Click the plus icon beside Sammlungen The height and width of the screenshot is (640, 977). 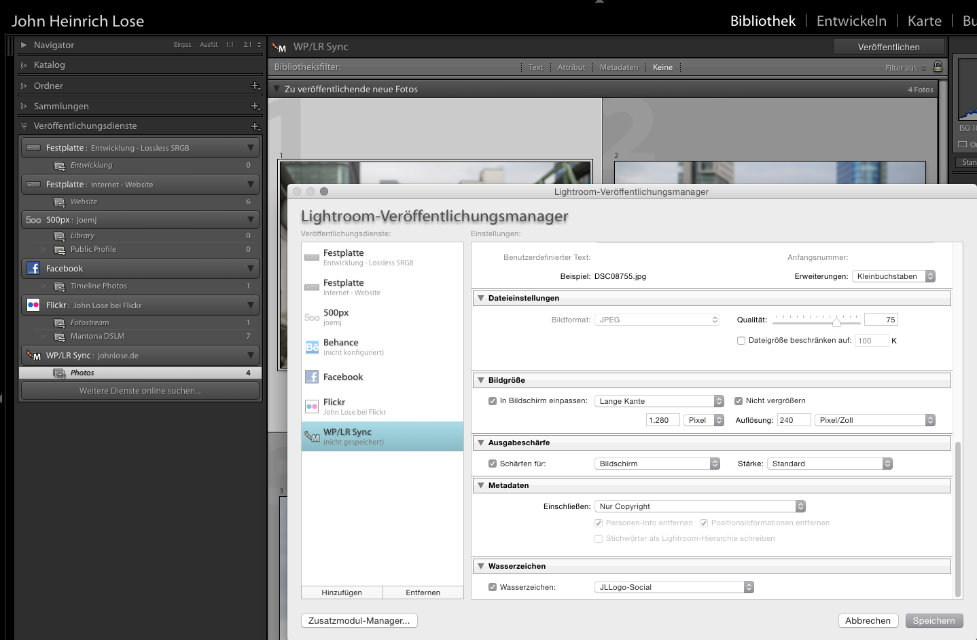pyautogui.click(x=255, y=106)
